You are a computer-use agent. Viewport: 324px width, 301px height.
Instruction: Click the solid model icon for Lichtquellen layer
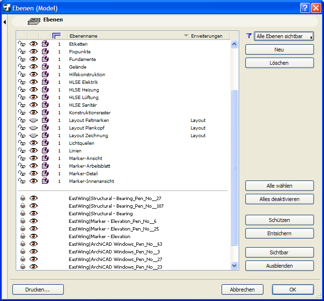click(45, 143)
